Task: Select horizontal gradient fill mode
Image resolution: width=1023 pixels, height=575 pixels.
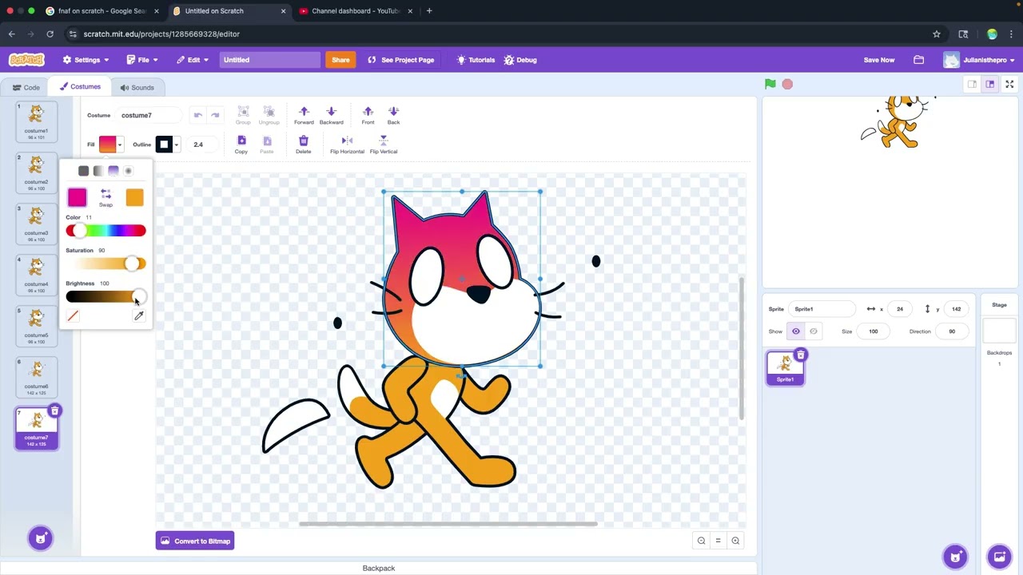Action: pyautogui.click(x=98, y=171)
